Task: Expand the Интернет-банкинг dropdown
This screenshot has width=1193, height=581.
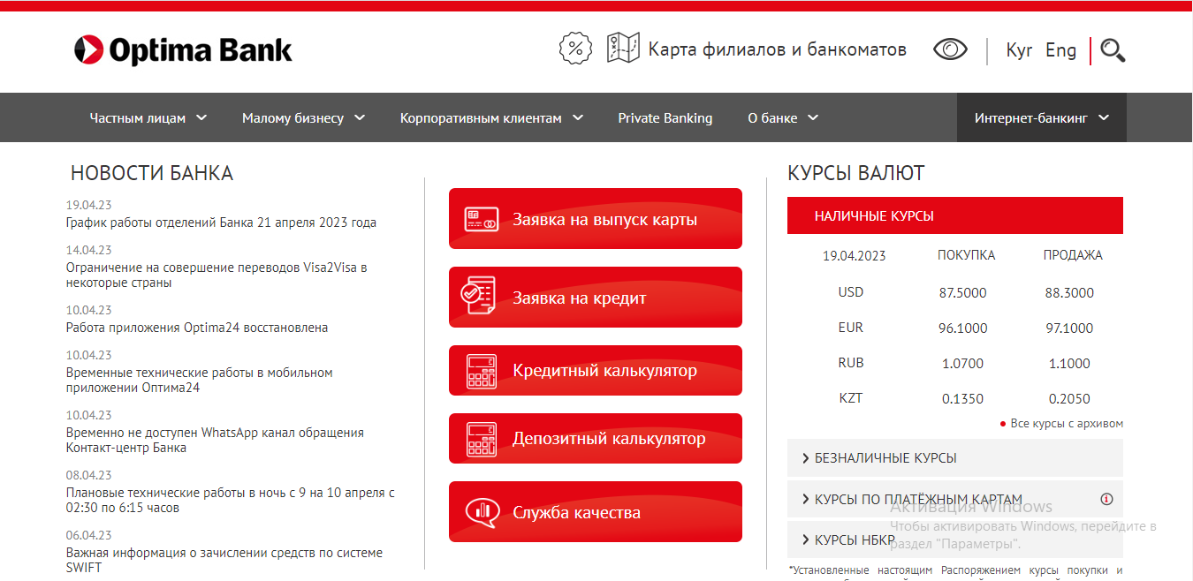Action: pyautogui.click(x=1042, y=117)
